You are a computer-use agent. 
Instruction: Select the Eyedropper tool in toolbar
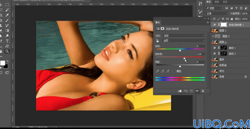point(7,15)
